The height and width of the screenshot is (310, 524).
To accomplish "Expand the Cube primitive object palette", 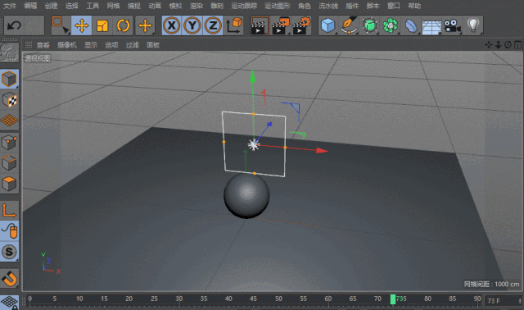I will coord(328,25).
